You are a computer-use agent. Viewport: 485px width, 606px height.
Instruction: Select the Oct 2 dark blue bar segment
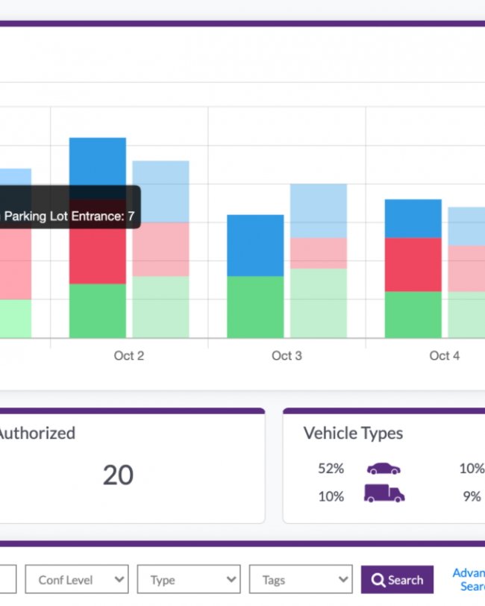coord(98,163)
